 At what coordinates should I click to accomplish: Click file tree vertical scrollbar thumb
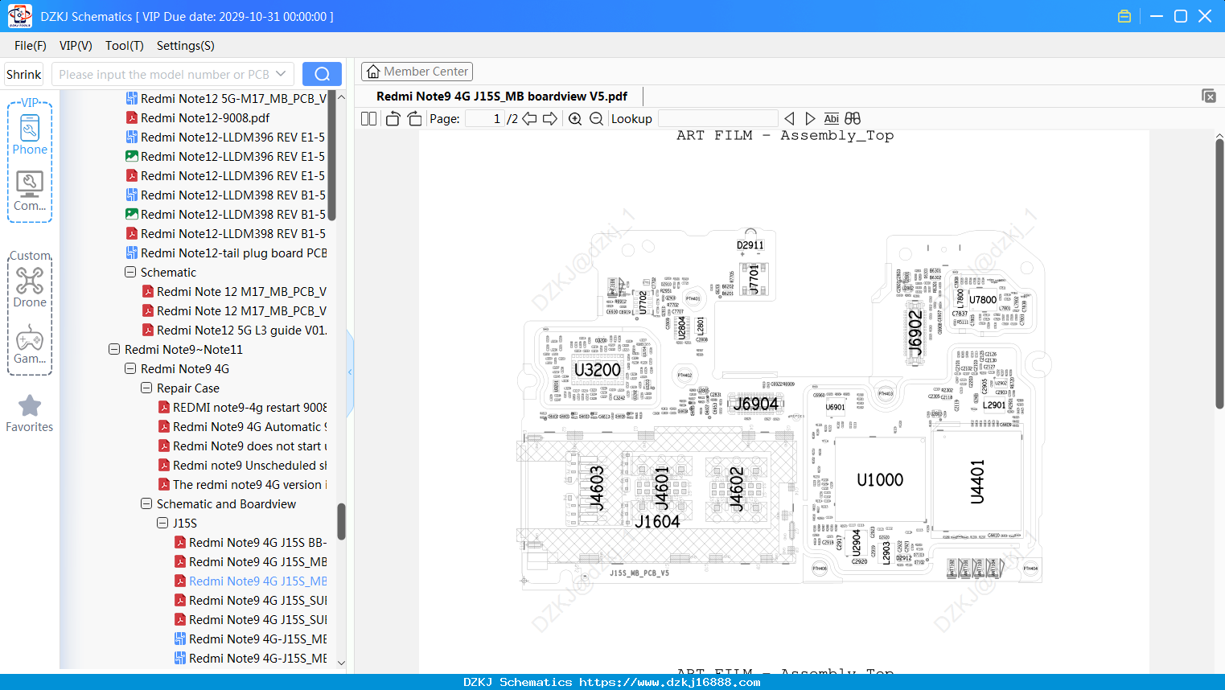point(341,521)
